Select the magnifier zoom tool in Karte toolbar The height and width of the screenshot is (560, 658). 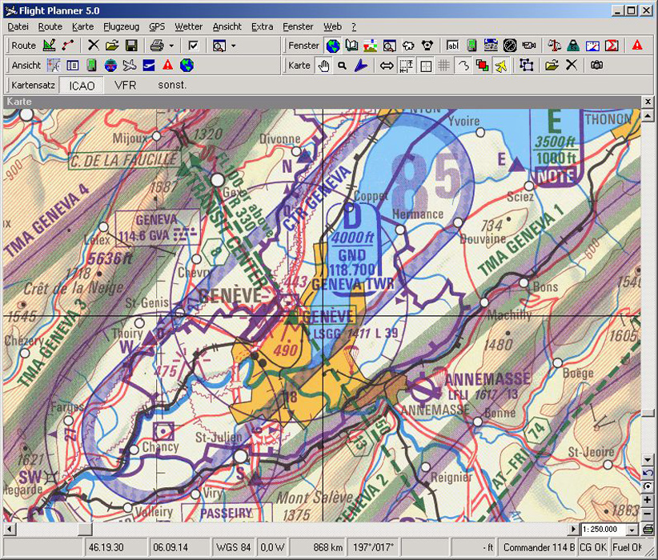(x=343, y=65)
